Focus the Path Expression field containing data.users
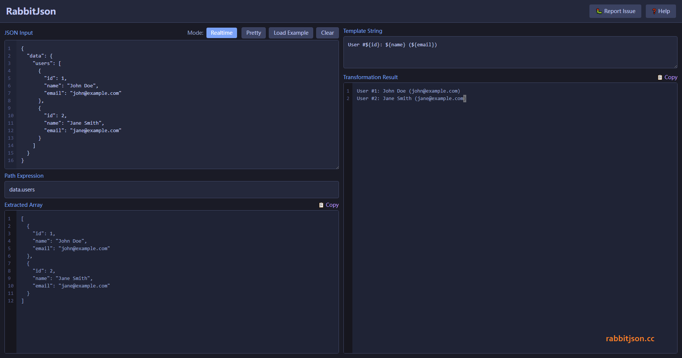Screen dimensions: 682x358 point(171,190)
